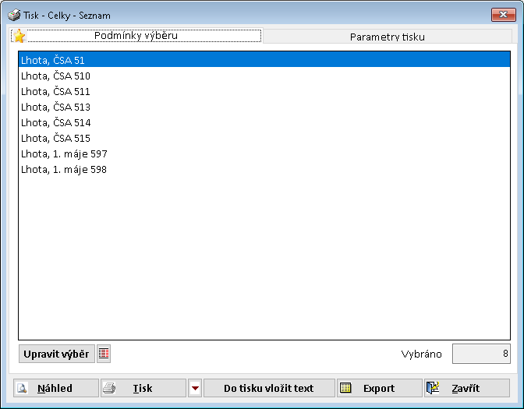
Task: Switch to the Podmínky výběru tab
Action: (x=136, y=36)
